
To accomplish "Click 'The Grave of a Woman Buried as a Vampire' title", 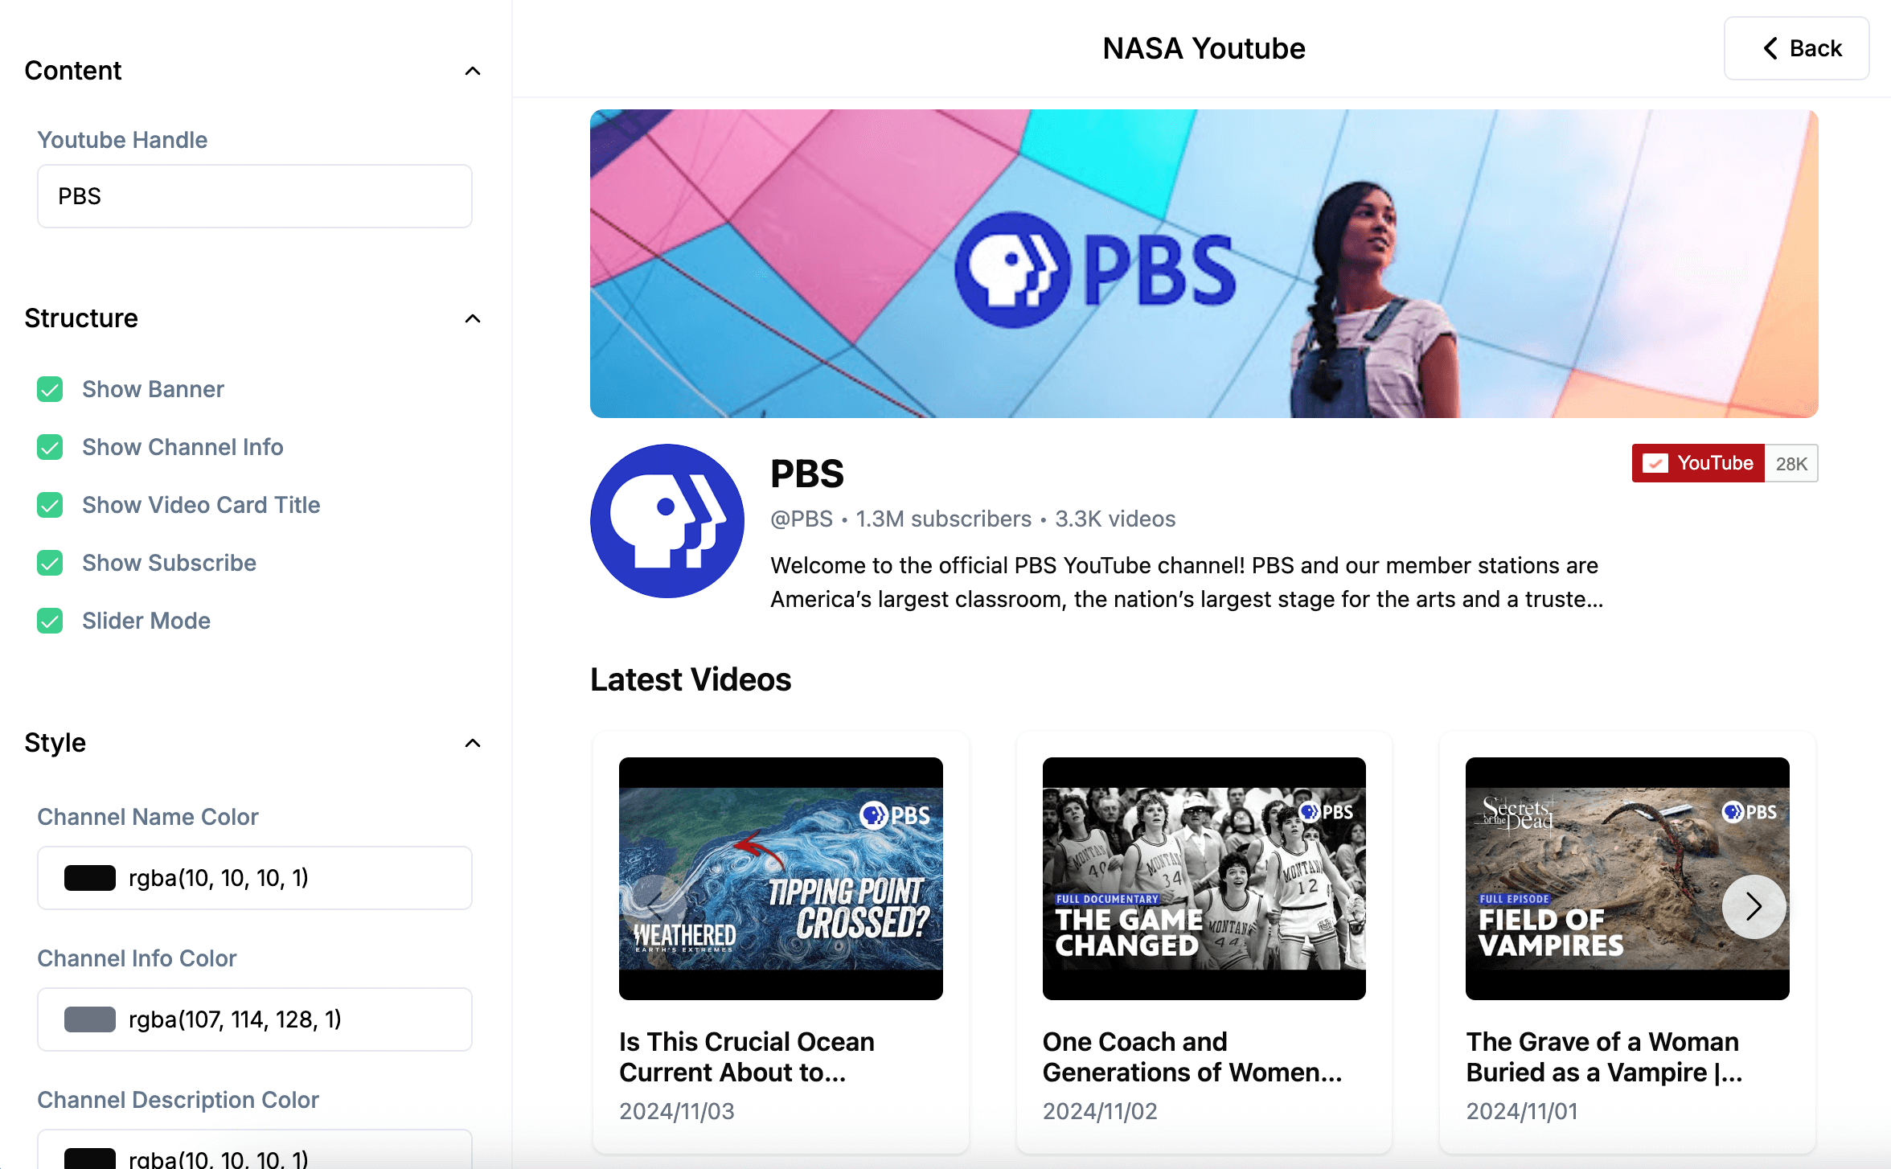I will (1604, 1057).
